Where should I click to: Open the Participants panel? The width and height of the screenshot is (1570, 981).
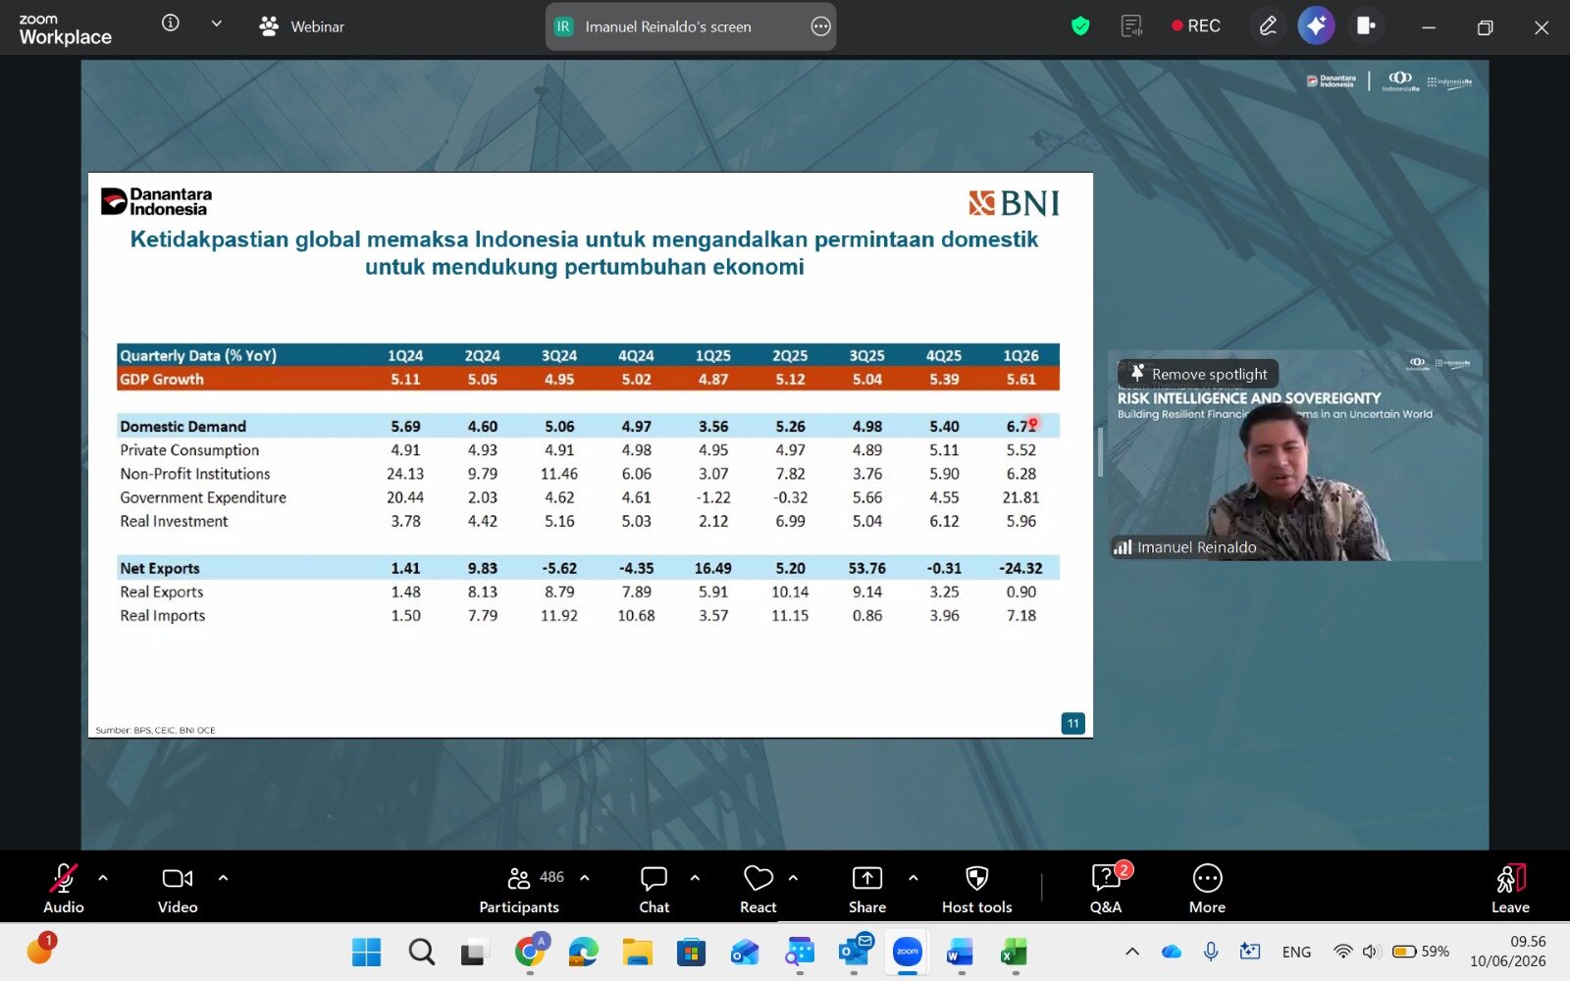pyautogui.click(x=519, y=889)
